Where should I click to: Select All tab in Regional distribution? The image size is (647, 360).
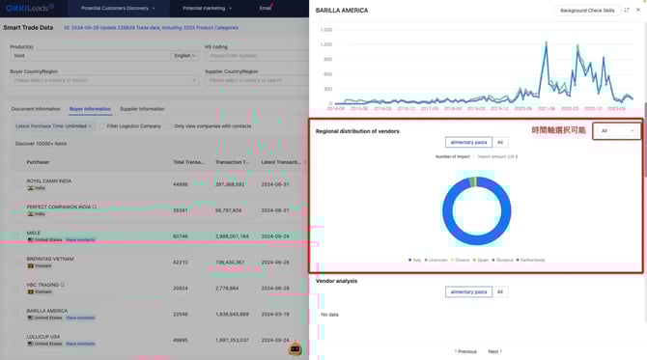coord(500,142)
